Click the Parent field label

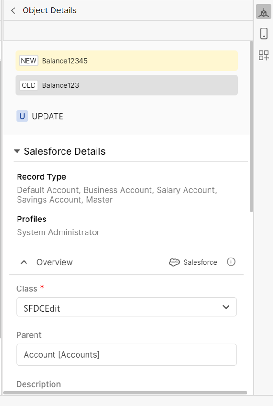(29, 335)
